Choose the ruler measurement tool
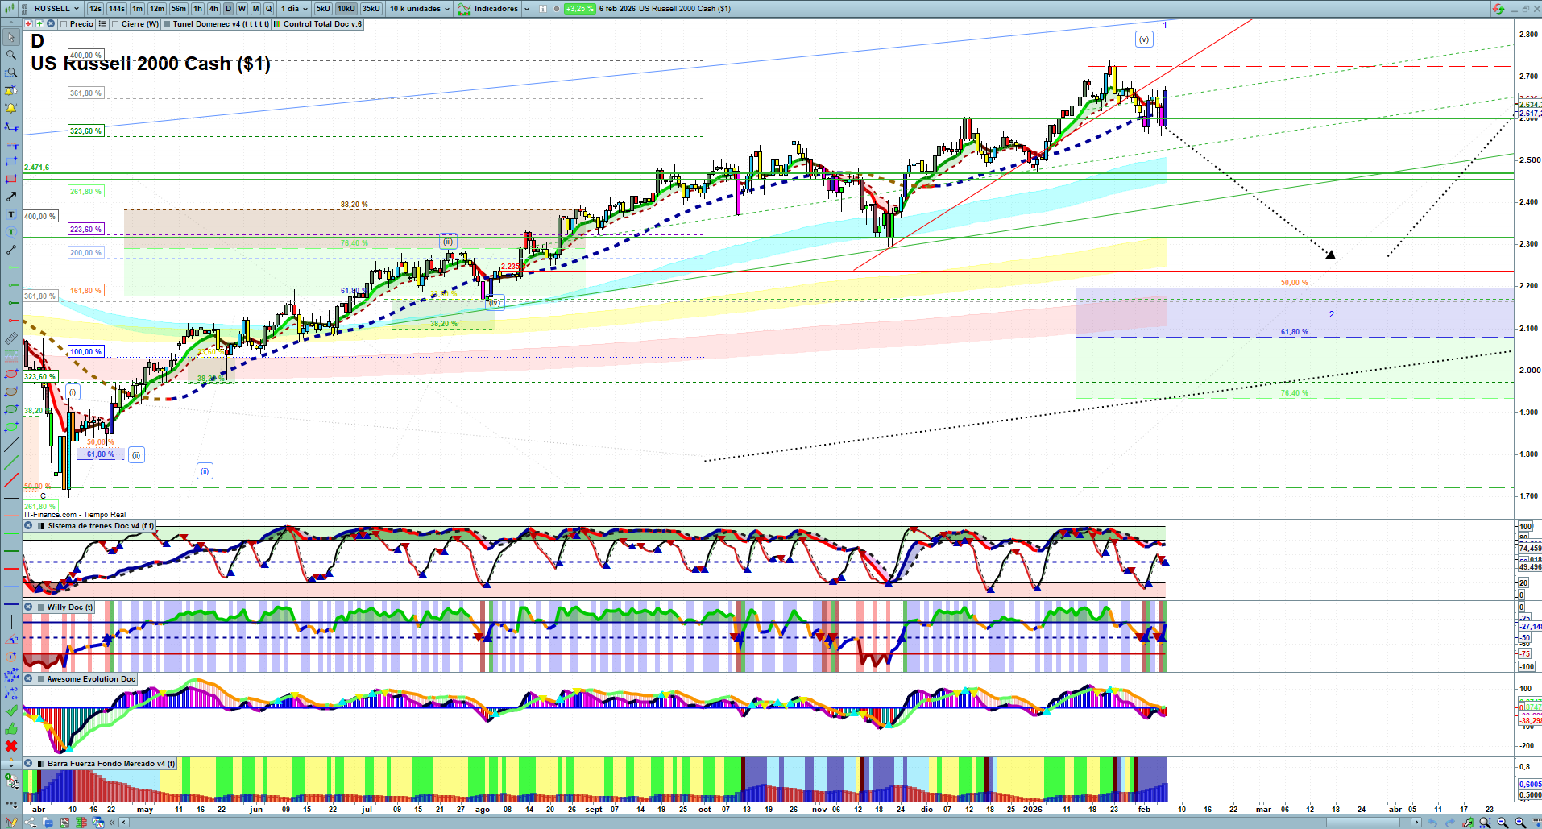The image size is (1542, 829). pos(11,338)
